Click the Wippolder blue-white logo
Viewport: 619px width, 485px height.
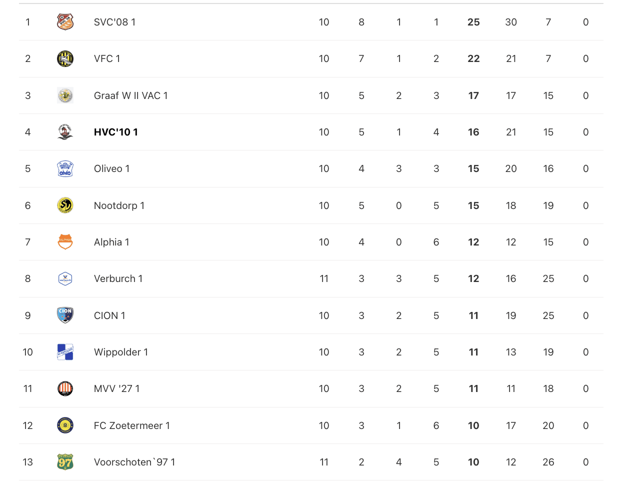pos(65,352)
